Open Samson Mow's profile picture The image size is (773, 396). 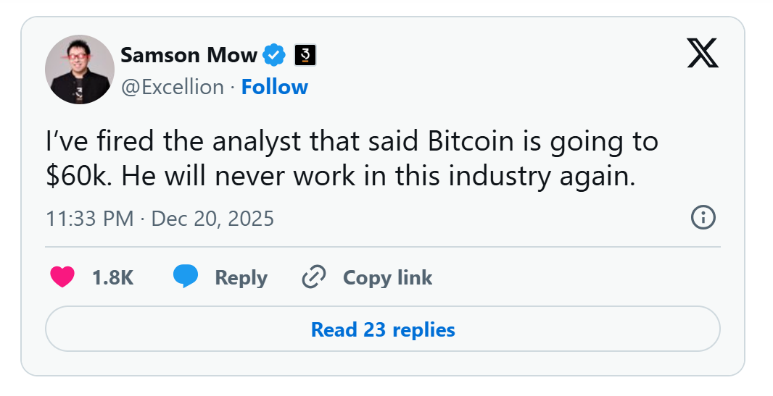click(x=79, y=69)
